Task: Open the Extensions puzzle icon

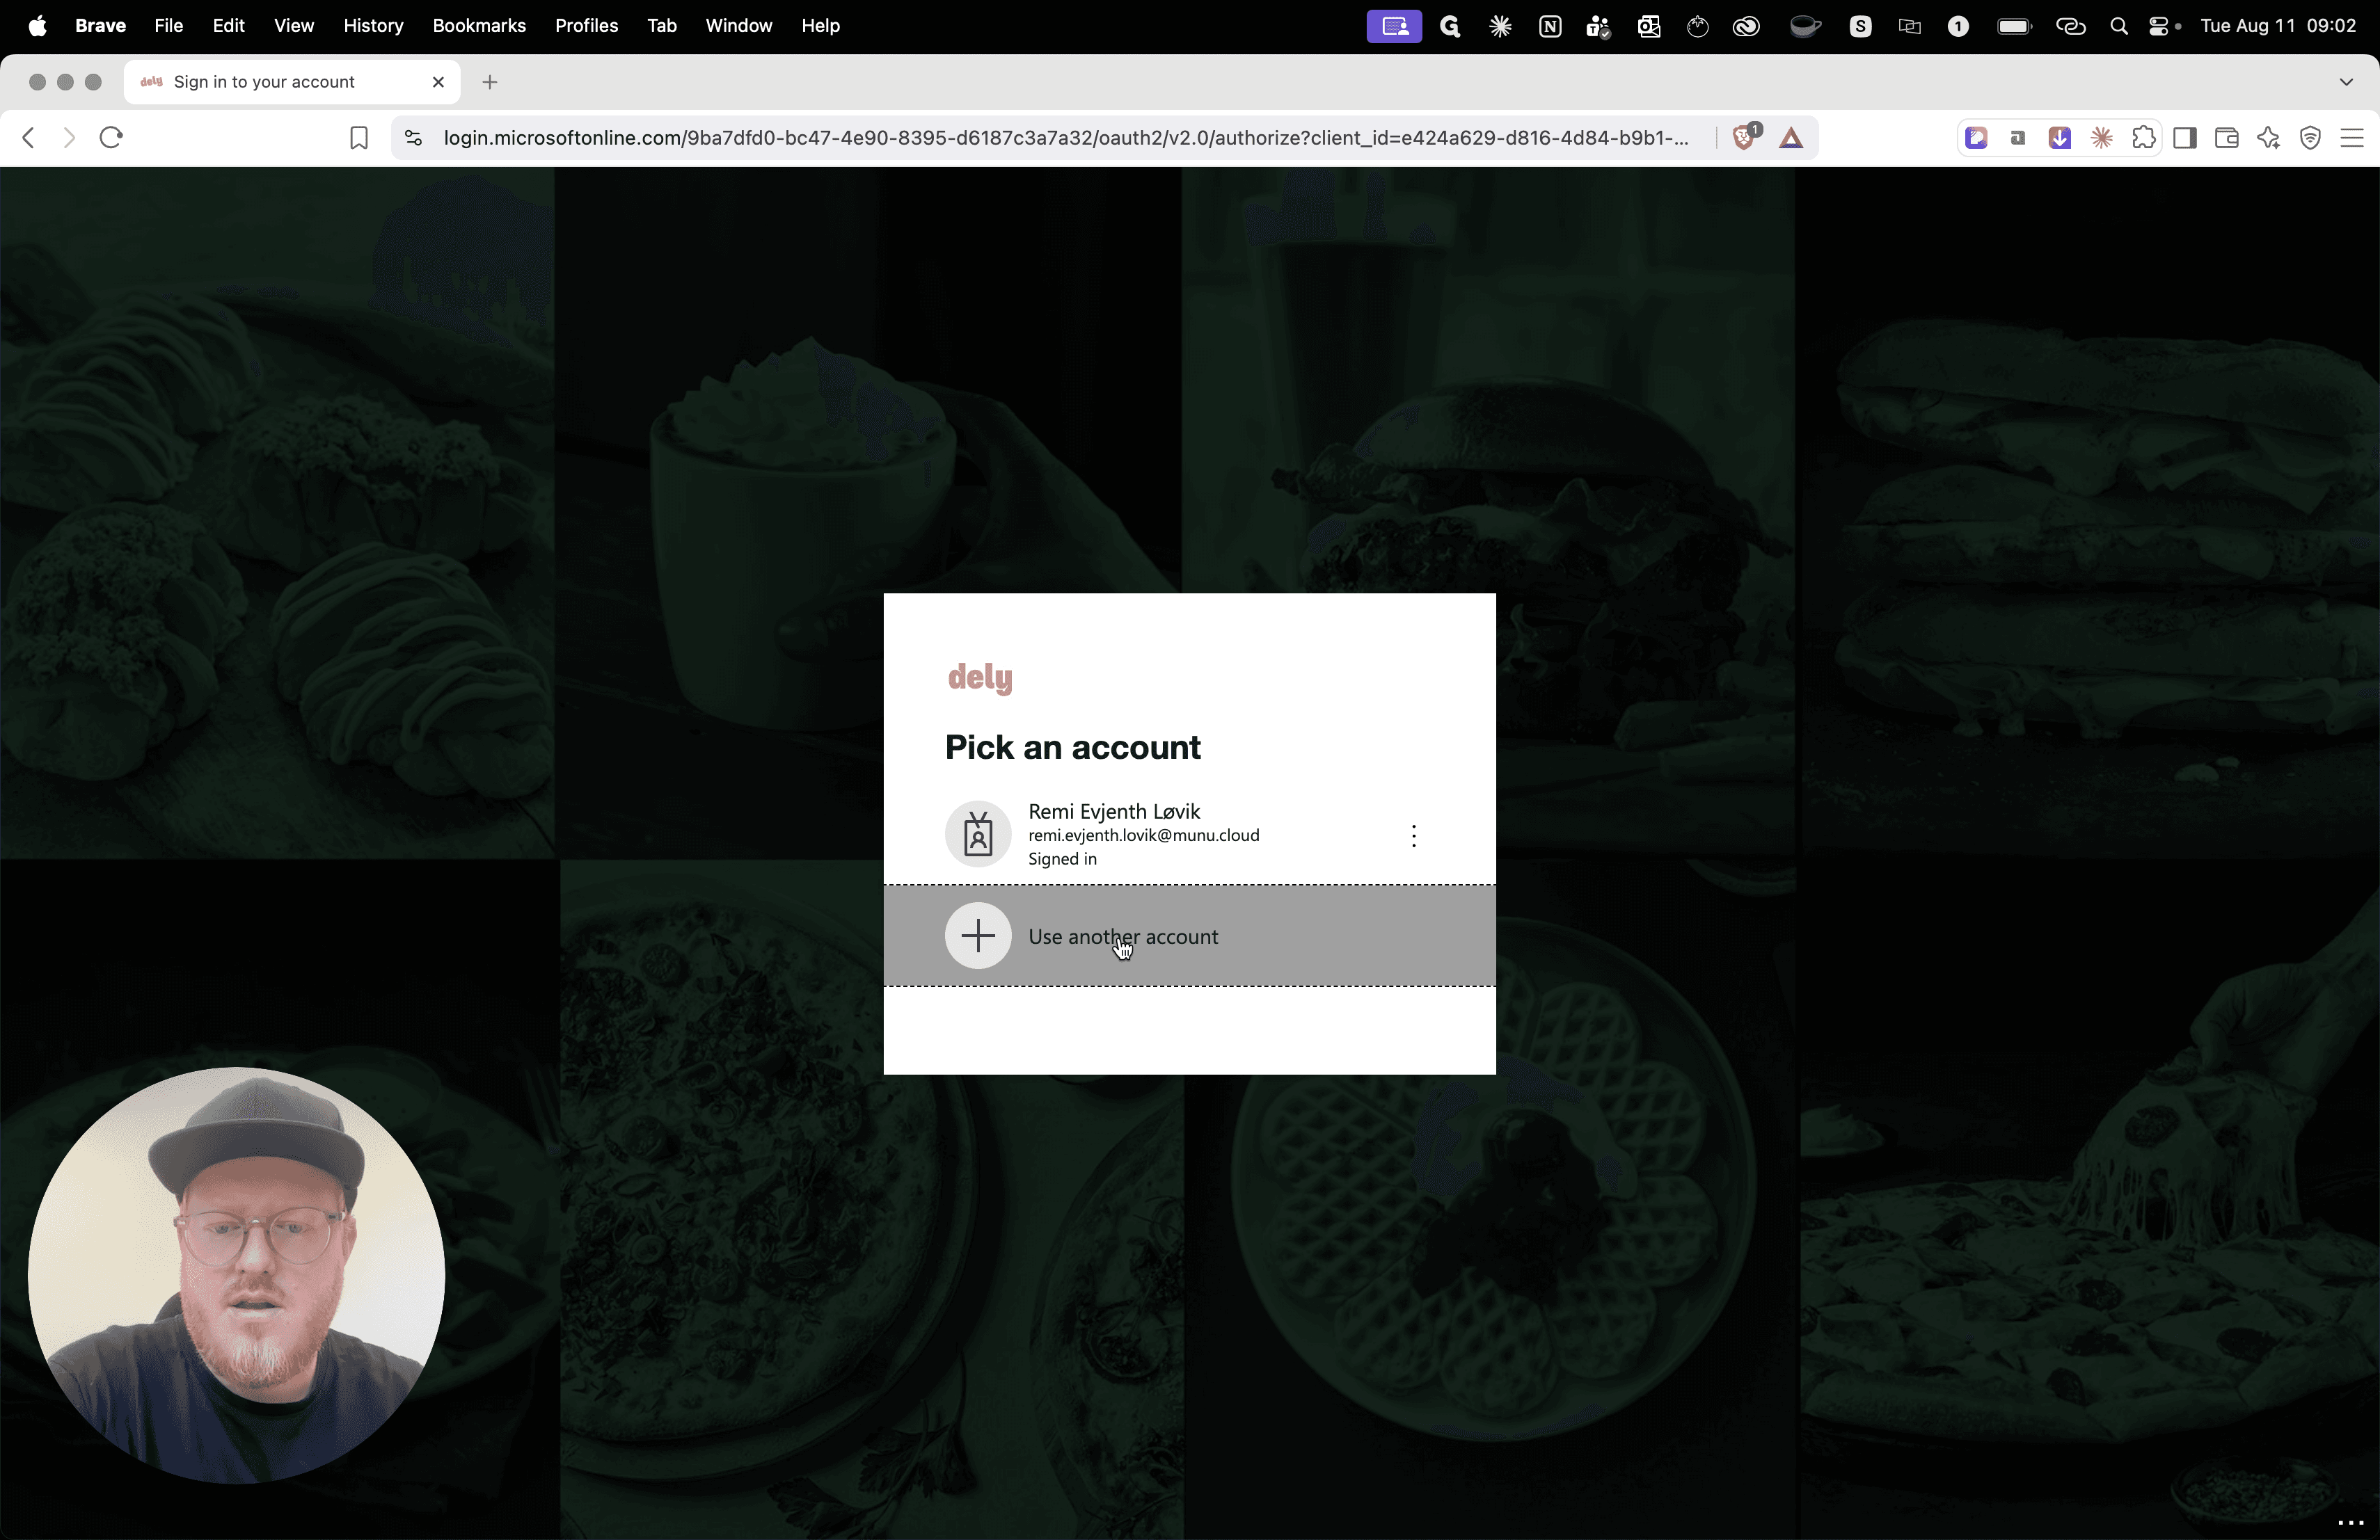Action: click(2143, 138)
